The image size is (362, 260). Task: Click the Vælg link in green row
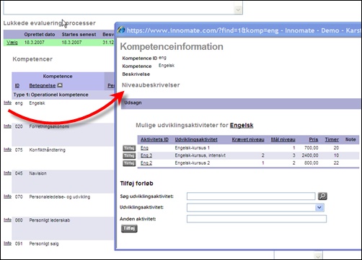click(x=12, y=43)
